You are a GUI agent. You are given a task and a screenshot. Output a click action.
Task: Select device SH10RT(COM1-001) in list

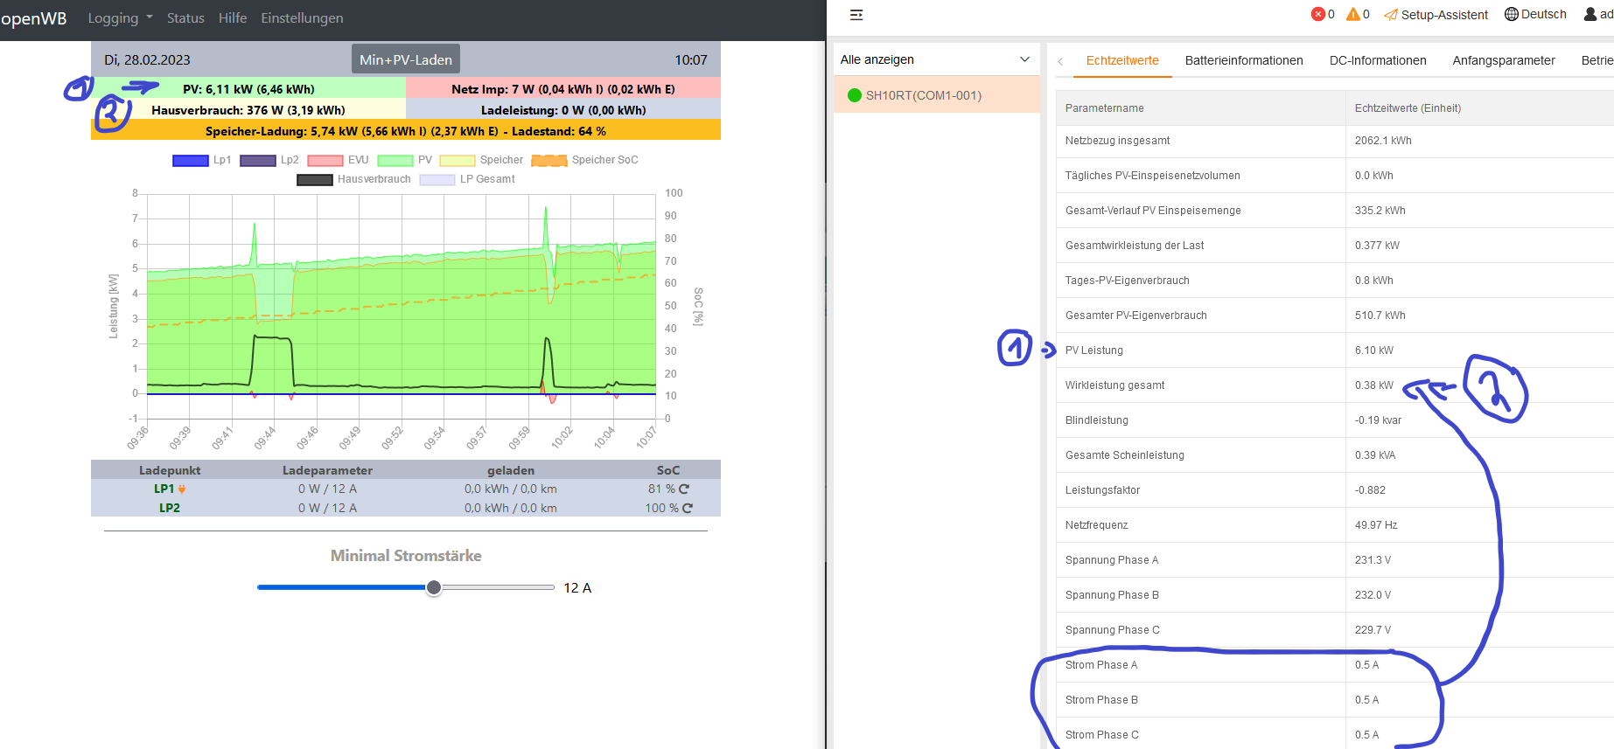[x=923, y=95]
